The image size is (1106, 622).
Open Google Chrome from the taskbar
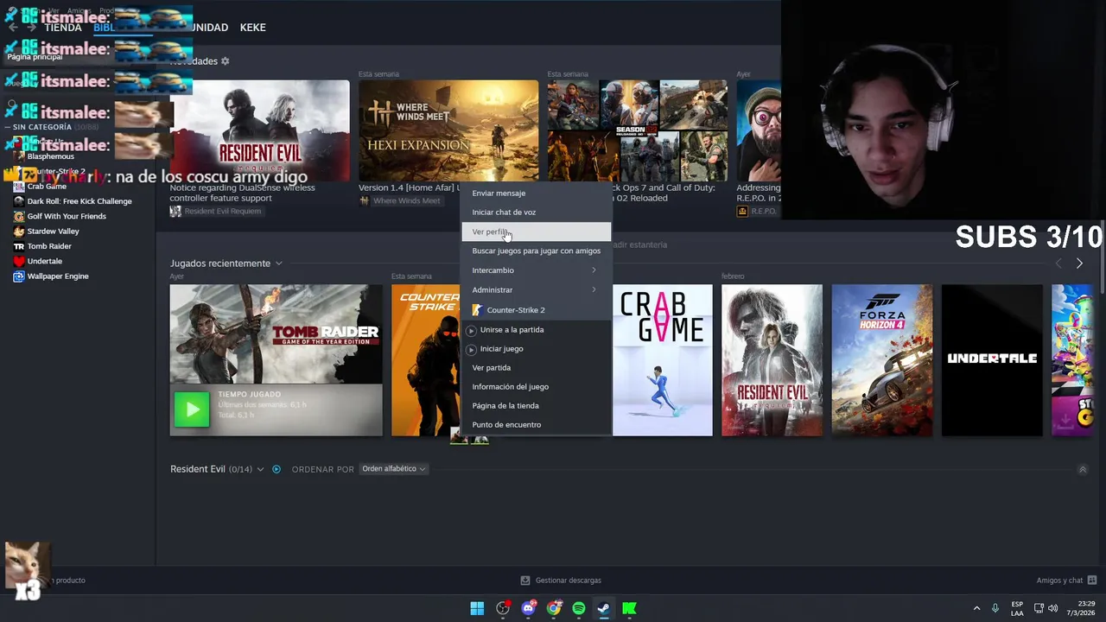[554, 608]
